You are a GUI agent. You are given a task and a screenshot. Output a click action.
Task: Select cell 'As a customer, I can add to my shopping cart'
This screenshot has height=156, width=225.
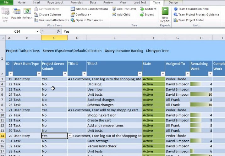[x=103, y=110]
